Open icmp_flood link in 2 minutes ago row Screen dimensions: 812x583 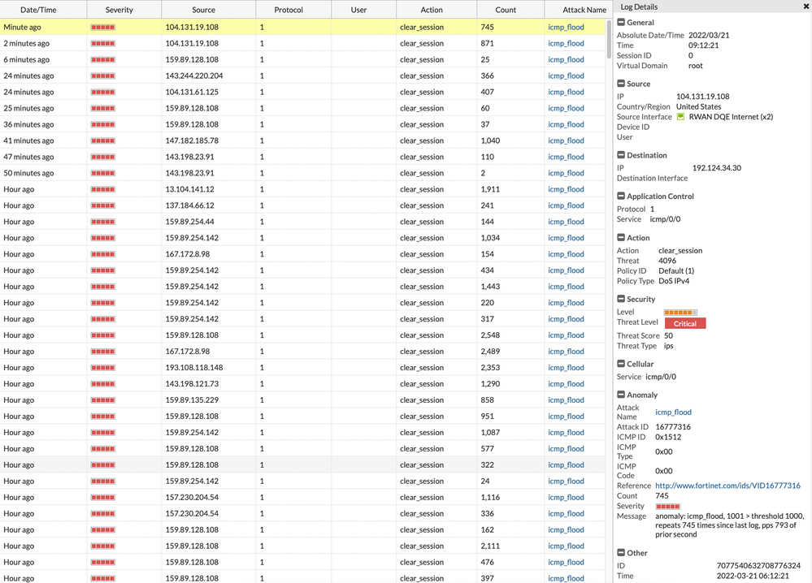click(566, 44)
